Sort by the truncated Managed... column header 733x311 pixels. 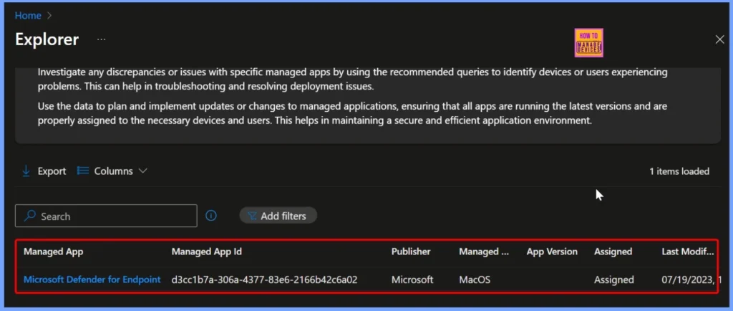(x=484, y=252)
